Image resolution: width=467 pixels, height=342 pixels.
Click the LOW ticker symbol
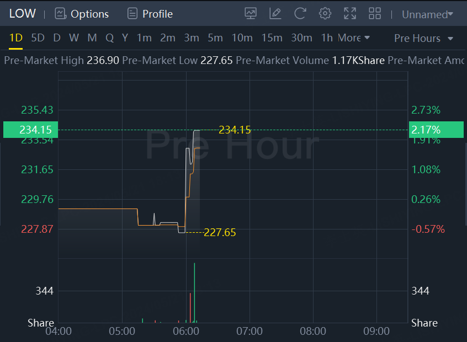click(x=22, y=14)
